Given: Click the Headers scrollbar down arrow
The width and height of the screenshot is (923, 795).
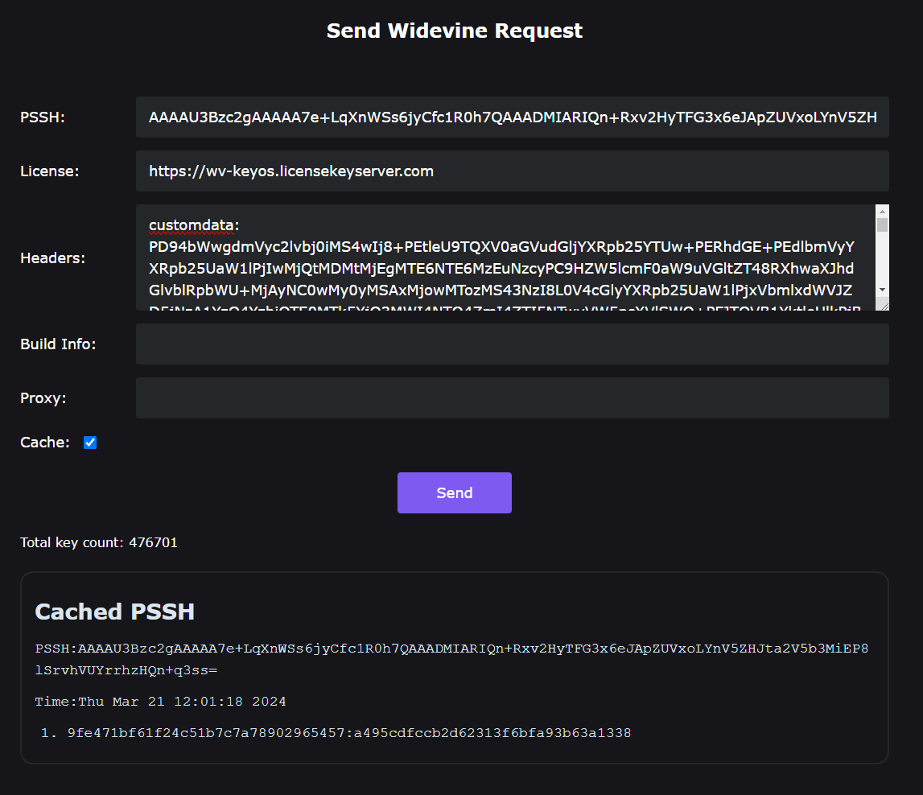Looking at the screenshot, I should pos(882,290).
